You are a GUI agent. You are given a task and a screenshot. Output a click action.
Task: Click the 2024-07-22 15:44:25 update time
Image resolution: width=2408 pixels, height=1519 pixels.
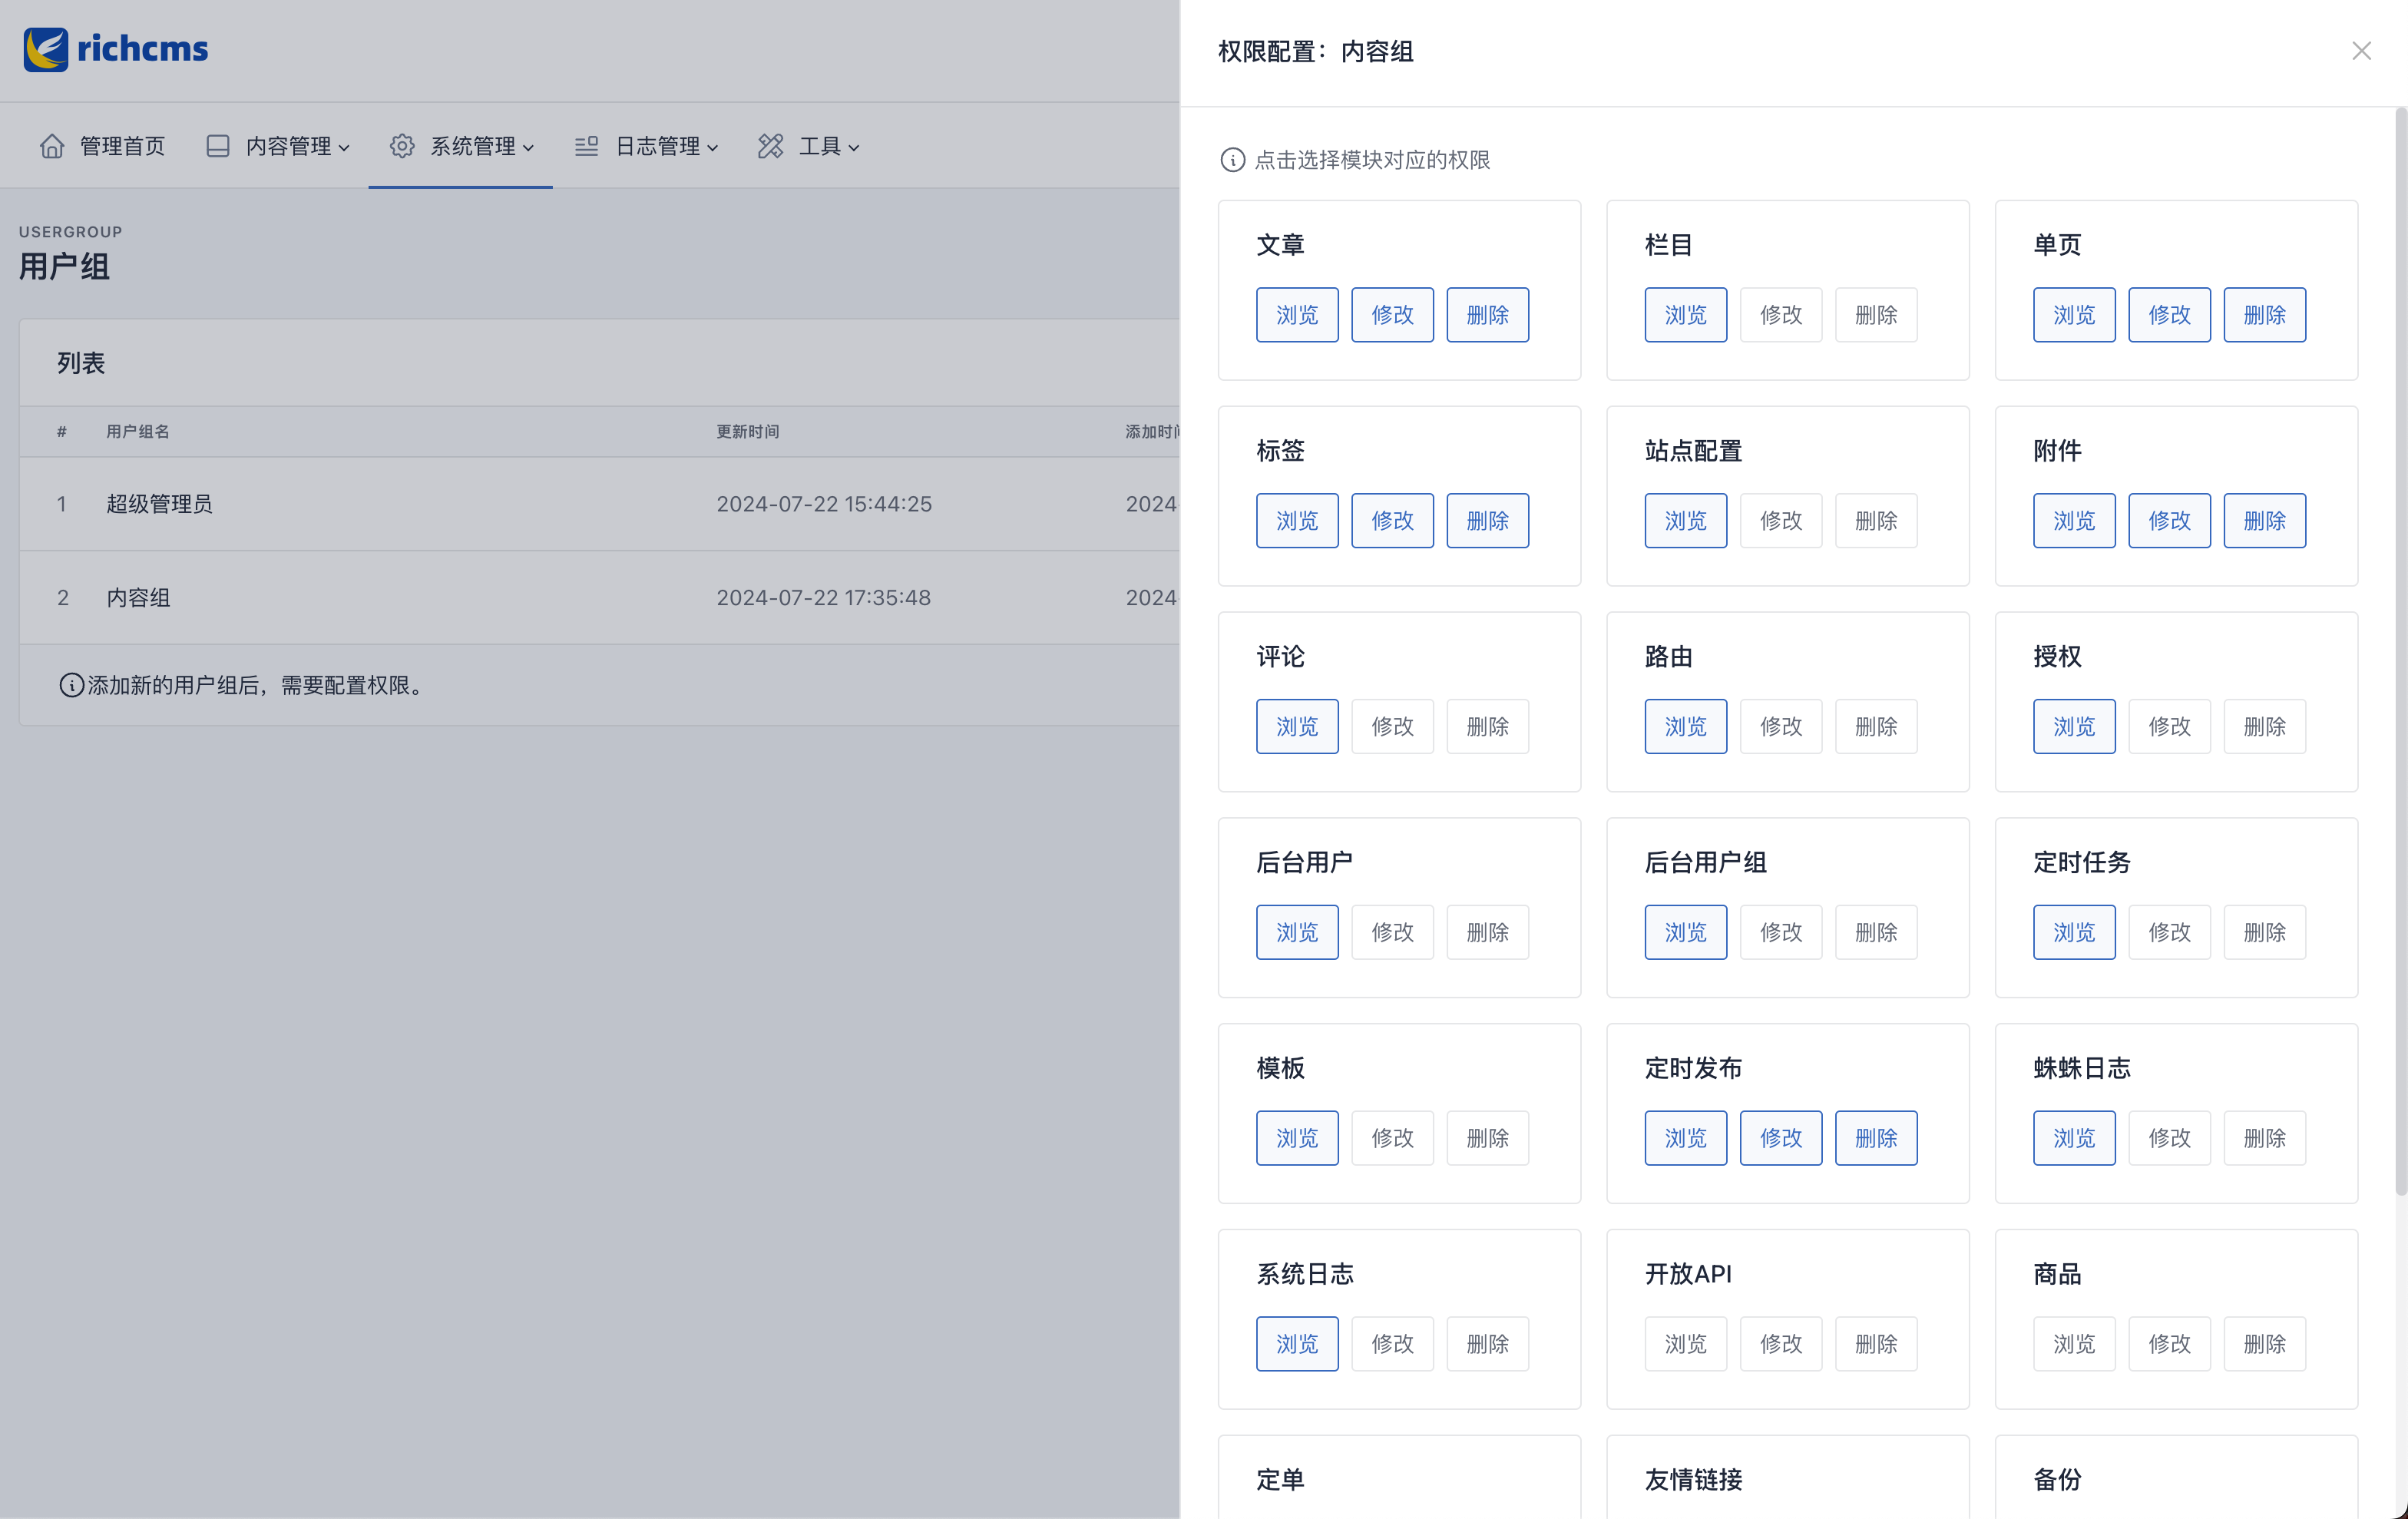(x=824, y=504)
